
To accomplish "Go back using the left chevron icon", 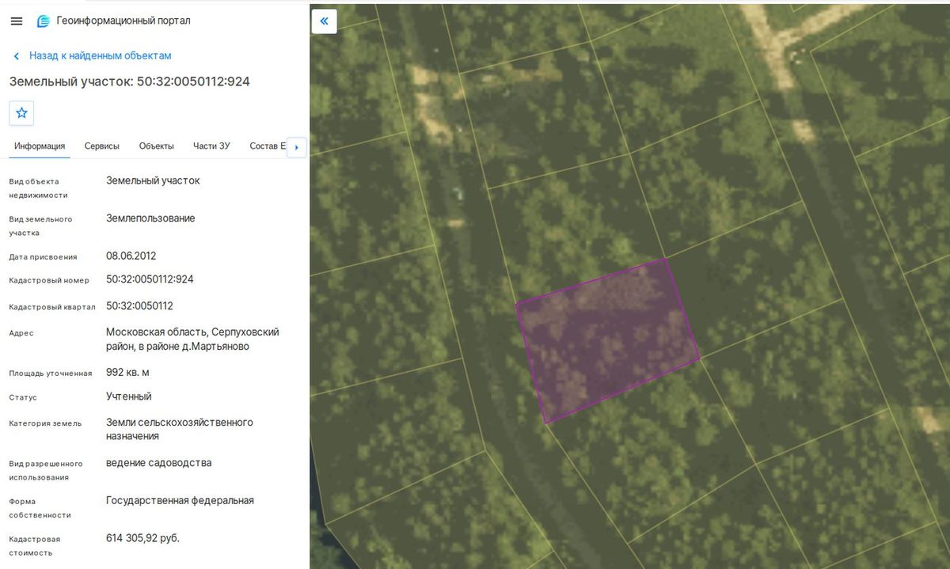I will click(x=17, y=56).
